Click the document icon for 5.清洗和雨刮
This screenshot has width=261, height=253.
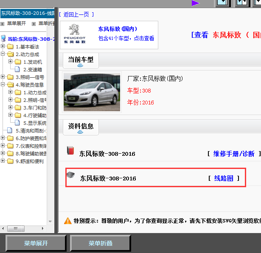[x=10, y=130]
